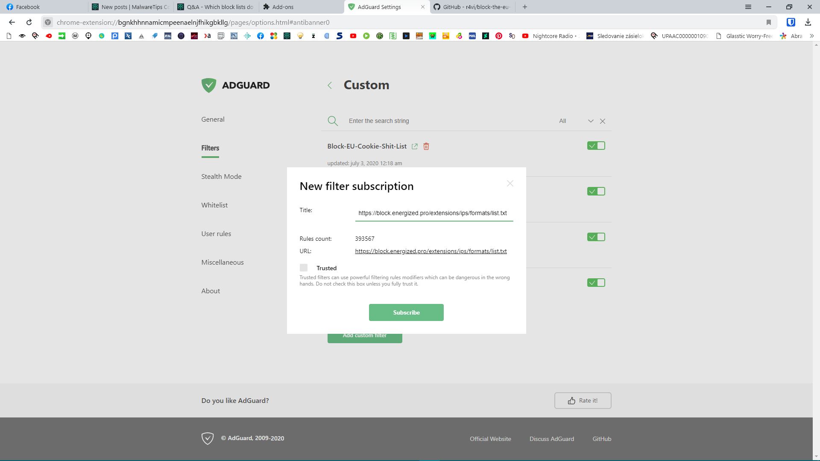This screenshot has width=820, height=461.
Task: Click the Title input field
Action: point(434,213)
